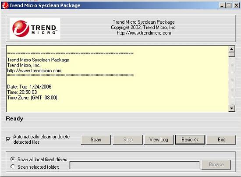Click the Trend Micro title bar icon
The height and width of the screenshot is (177, 241).
click(5, 5)
